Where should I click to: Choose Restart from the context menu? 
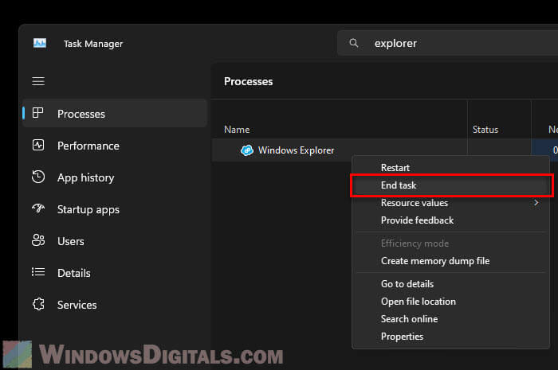(451, 168)
